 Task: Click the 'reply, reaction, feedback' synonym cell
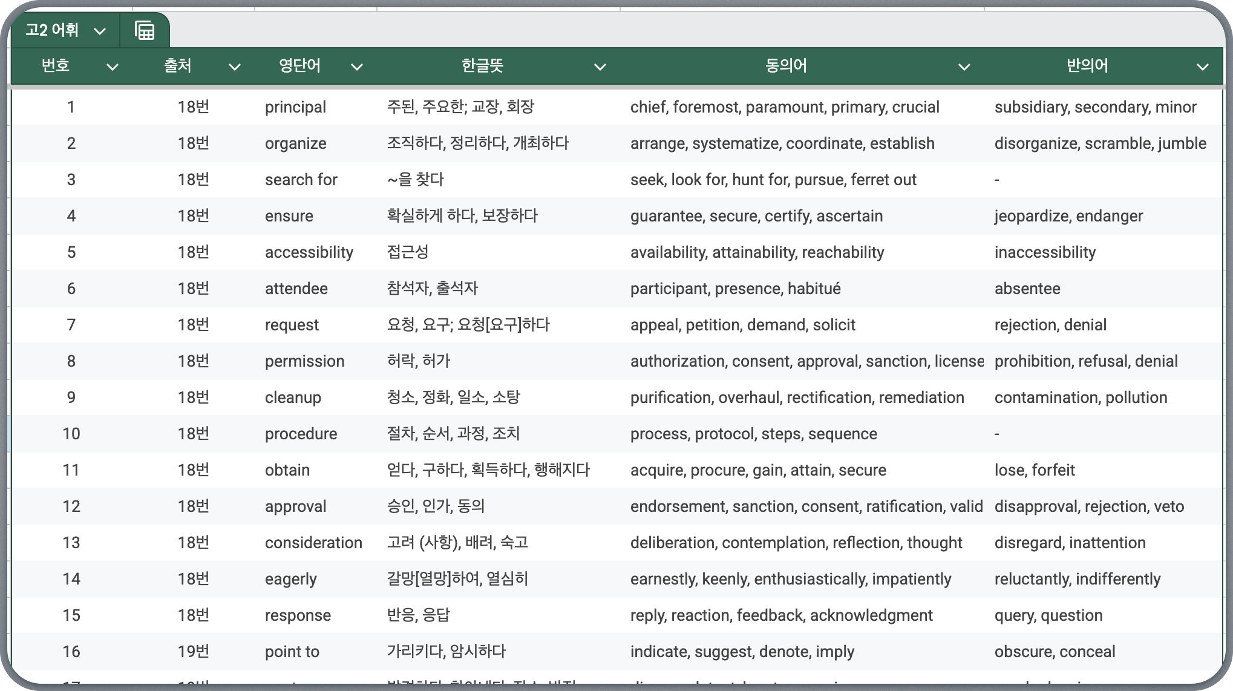(781, 615)
